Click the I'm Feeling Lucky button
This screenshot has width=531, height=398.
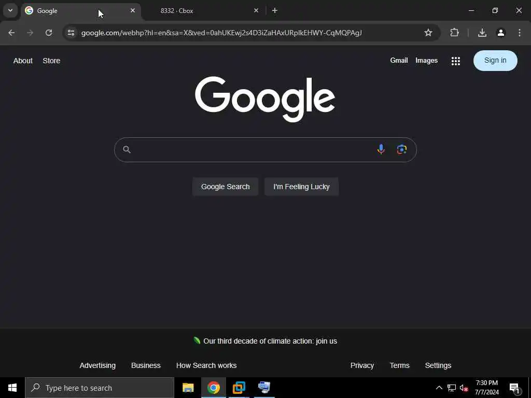pyautogui.click(x=301, y=187)
